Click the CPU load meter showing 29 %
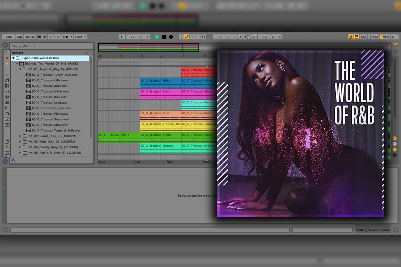401x267 pixels. coord(385,37)
